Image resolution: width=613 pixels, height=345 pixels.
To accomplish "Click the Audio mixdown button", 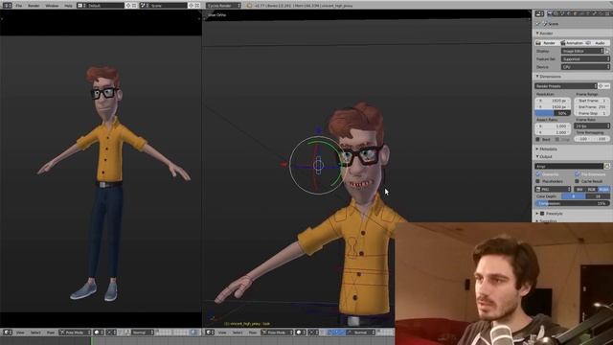I will (598, 42).
